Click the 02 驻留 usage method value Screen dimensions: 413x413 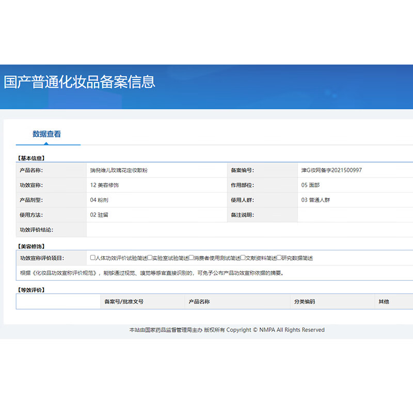[x=101, y=215]
